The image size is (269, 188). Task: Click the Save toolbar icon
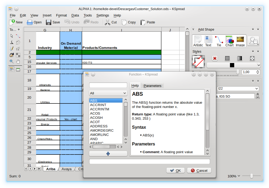tap(53, 22)
